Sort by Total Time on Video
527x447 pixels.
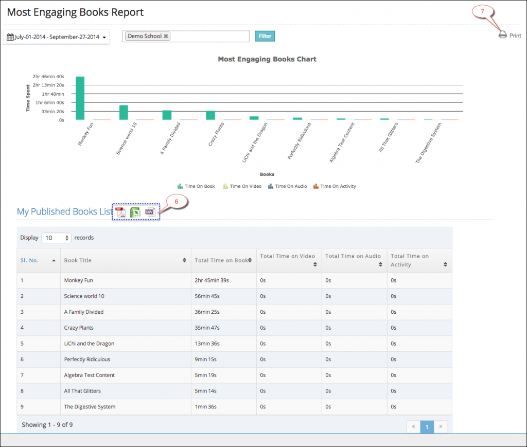[315, 264]
